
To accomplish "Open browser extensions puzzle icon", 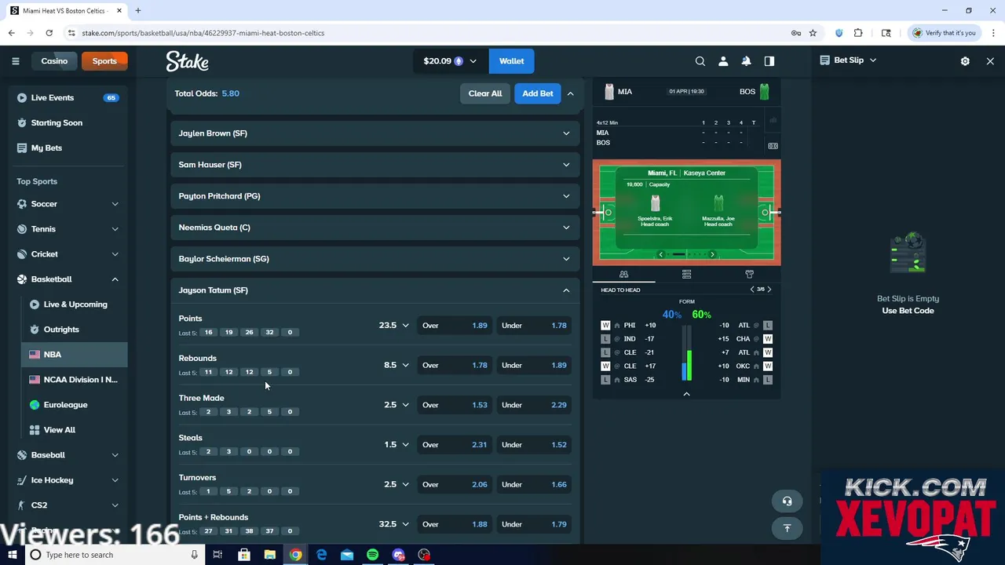I will point(858,33).
